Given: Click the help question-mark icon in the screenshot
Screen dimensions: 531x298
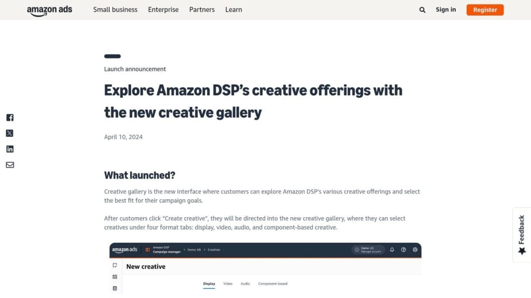Looking at the screenshot, I should coord(402,249).
